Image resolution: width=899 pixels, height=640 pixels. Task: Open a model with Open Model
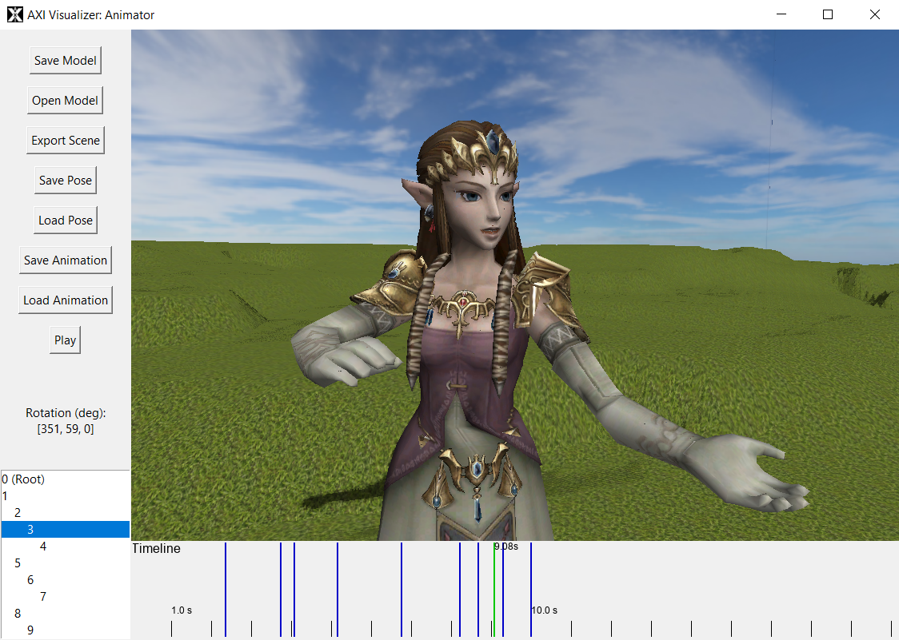point(65,101)
